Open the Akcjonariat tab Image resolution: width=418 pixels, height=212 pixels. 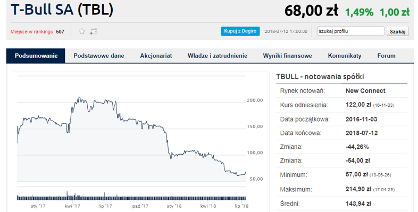click(156, 56)
